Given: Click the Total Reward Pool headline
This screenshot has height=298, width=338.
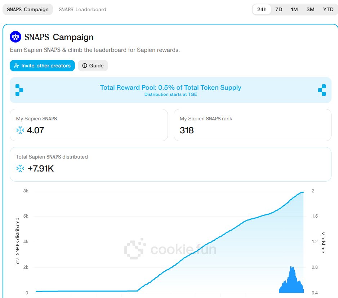Looking at the screenshot, I should pos(170,88).
